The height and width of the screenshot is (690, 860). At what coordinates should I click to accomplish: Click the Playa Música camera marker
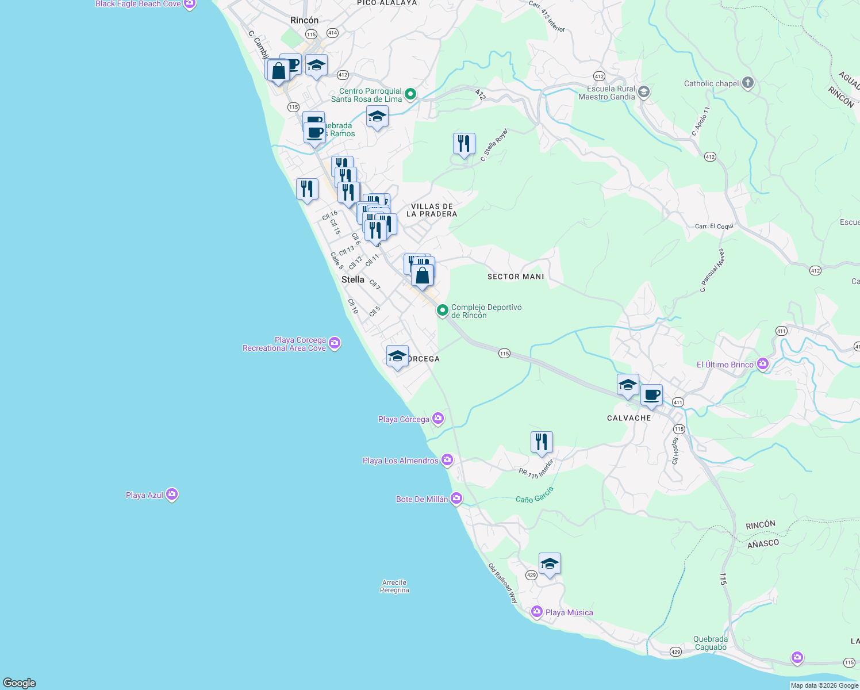537,612
